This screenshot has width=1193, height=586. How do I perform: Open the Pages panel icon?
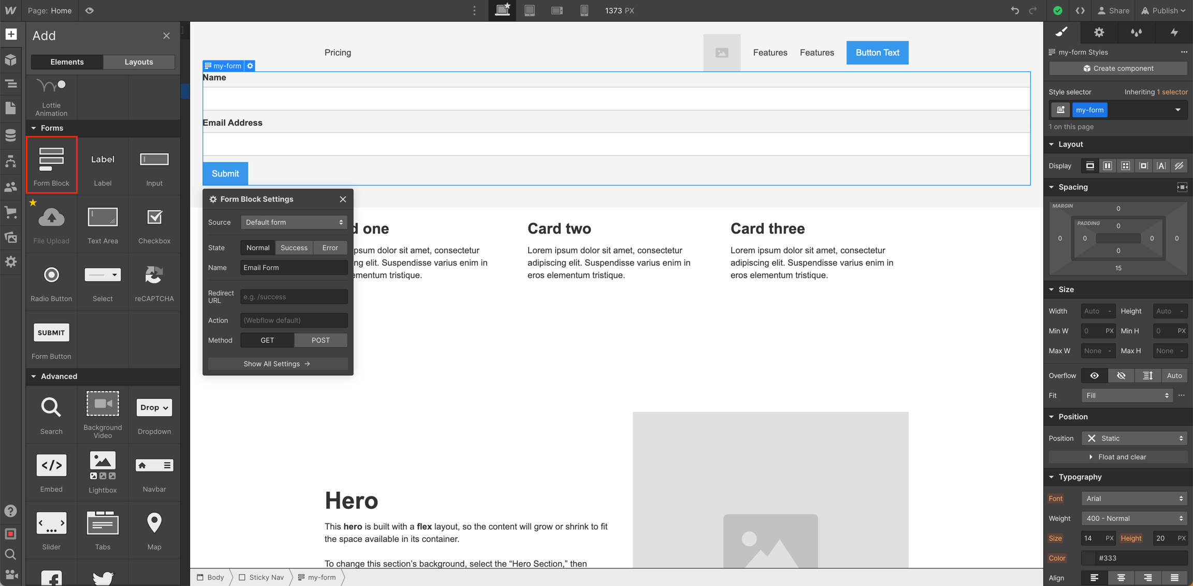pos(10,108)
